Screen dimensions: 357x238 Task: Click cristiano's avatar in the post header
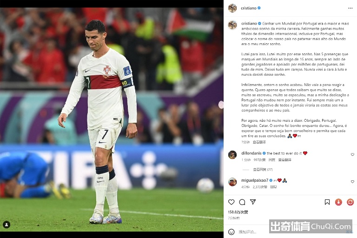(x=232, y=8)
